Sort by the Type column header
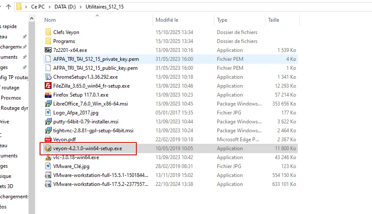The width and height of the screenshot is (372, 214). tap(222, 20)
